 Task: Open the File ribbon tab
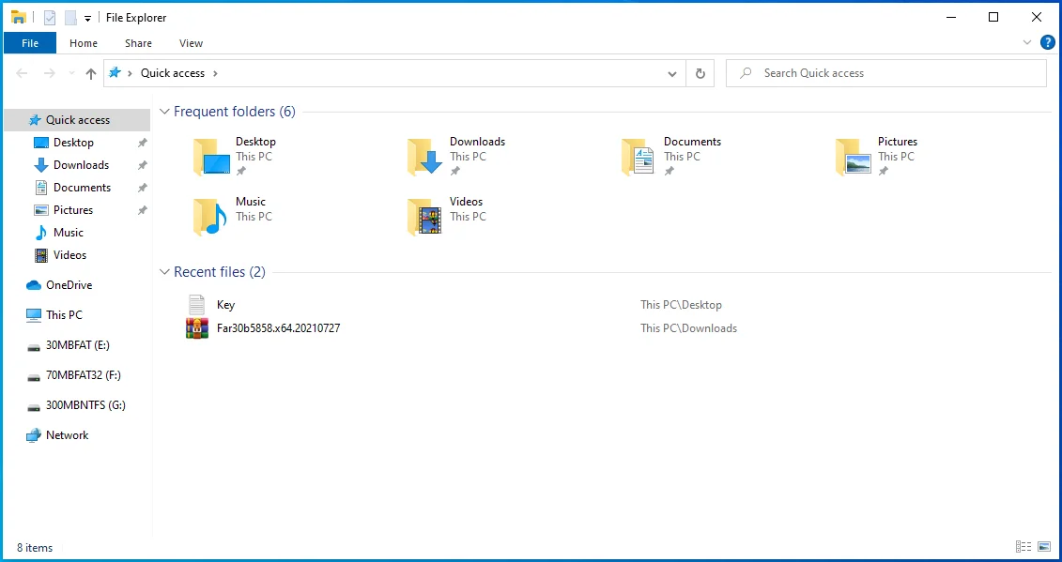[x=30, y=42]
